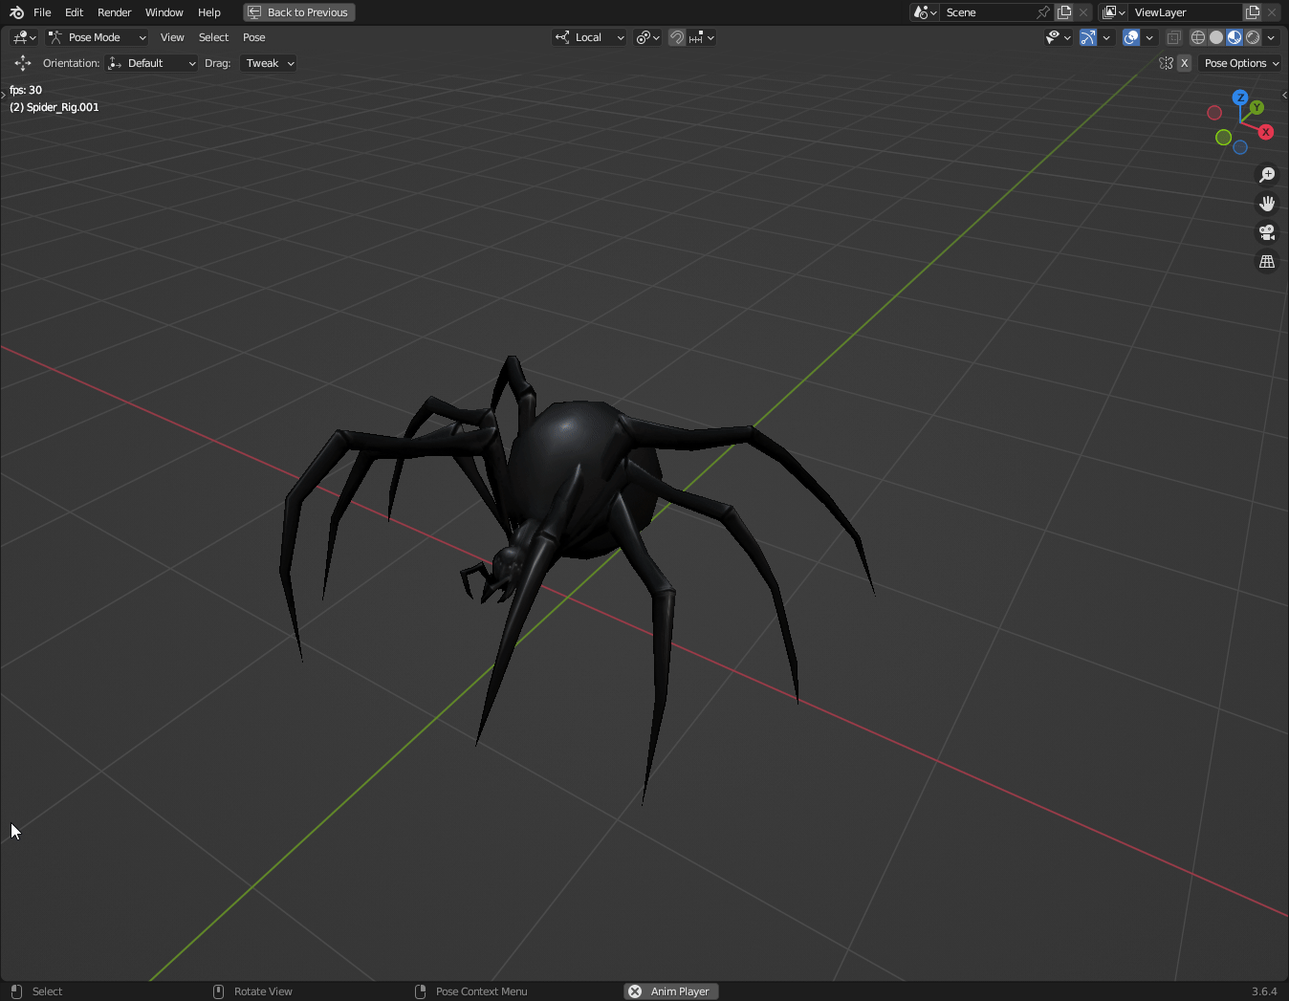The image size is (1289, 1001).
Task: Click the negative X axis gizmo circle
Action: (1214, 113)
